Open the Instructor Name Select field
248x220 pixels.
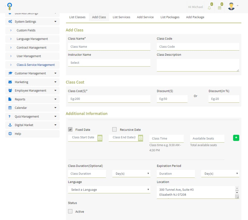[x=109, y=62]
